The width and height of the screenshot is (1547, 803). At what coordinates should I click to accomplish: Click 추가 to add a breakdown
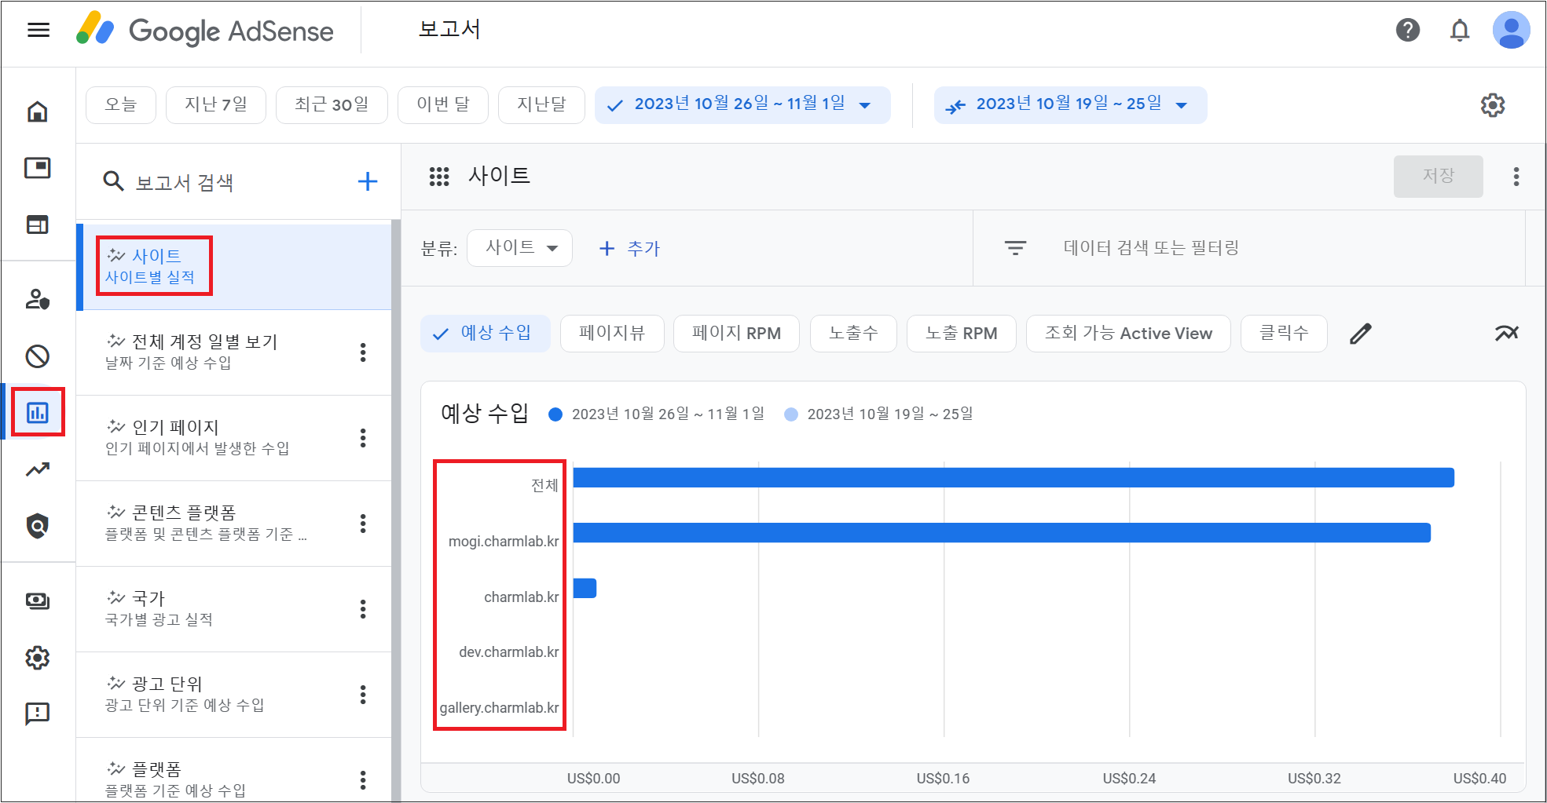click(629, 249)
